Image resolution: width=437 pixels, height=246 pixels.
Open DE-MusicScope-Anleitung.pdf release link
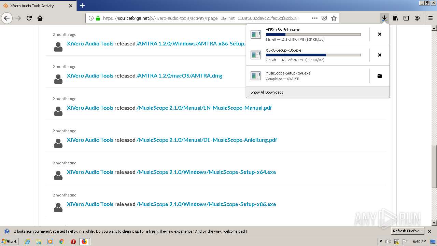point(207,140)
